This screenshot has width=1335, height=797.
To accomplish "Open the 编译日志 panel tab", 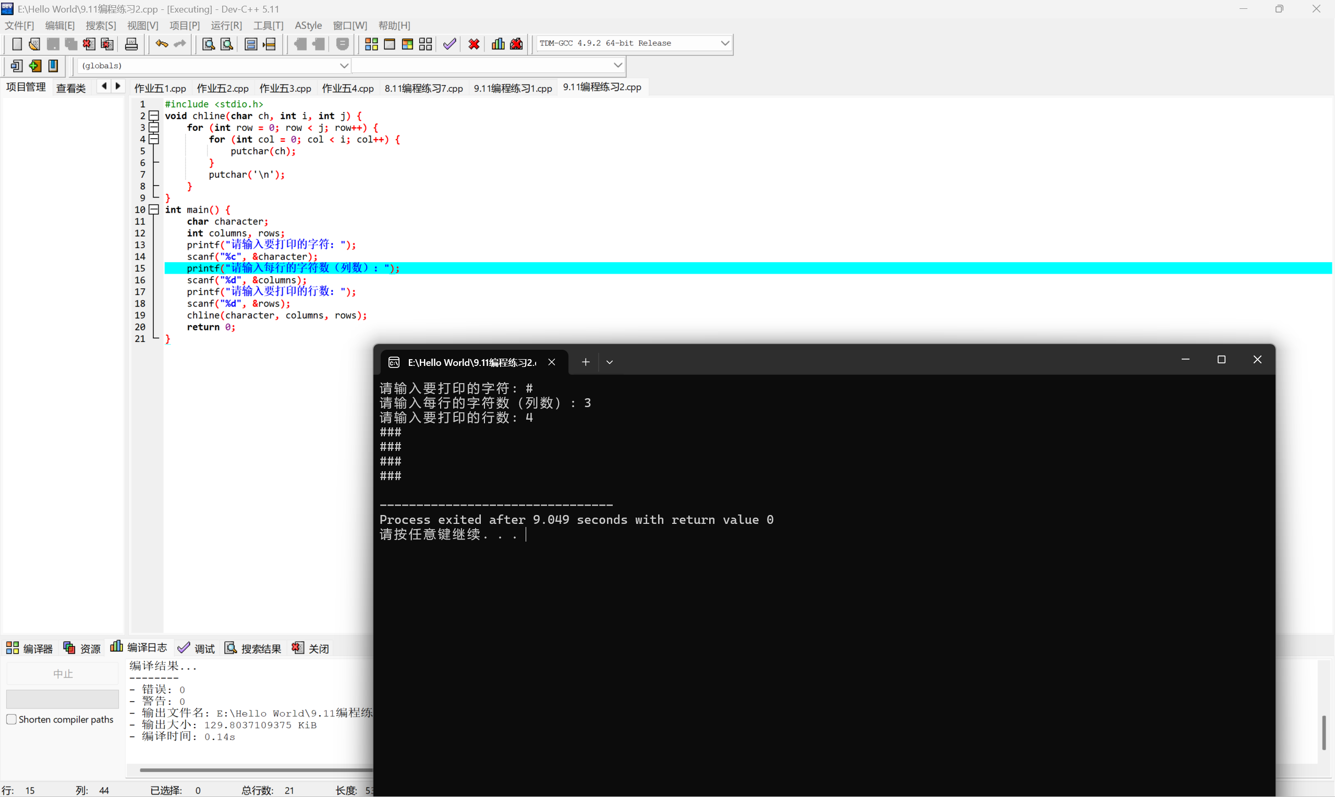I will 139,648.
